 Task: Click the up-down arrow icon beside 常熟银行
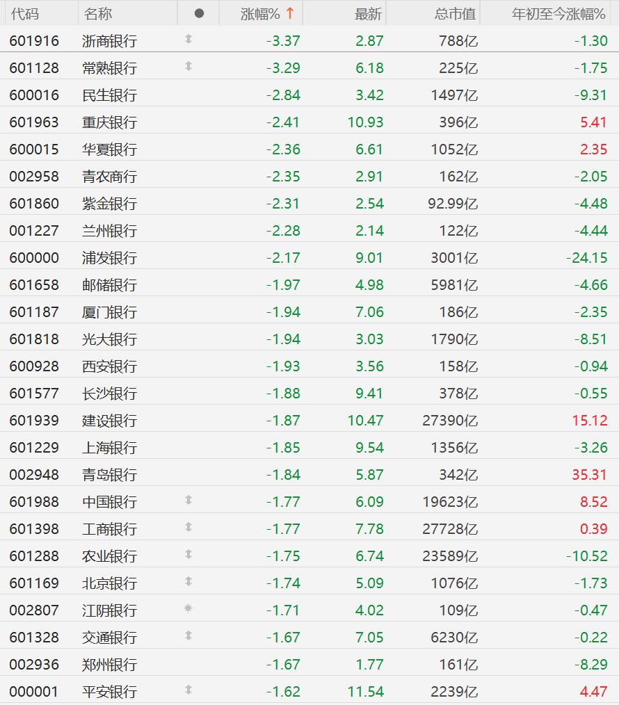tap(188, 66)
